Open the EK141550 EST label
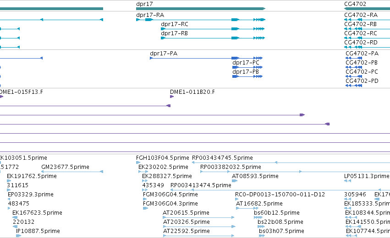390x238 pixels. click(x=368, y=222)
